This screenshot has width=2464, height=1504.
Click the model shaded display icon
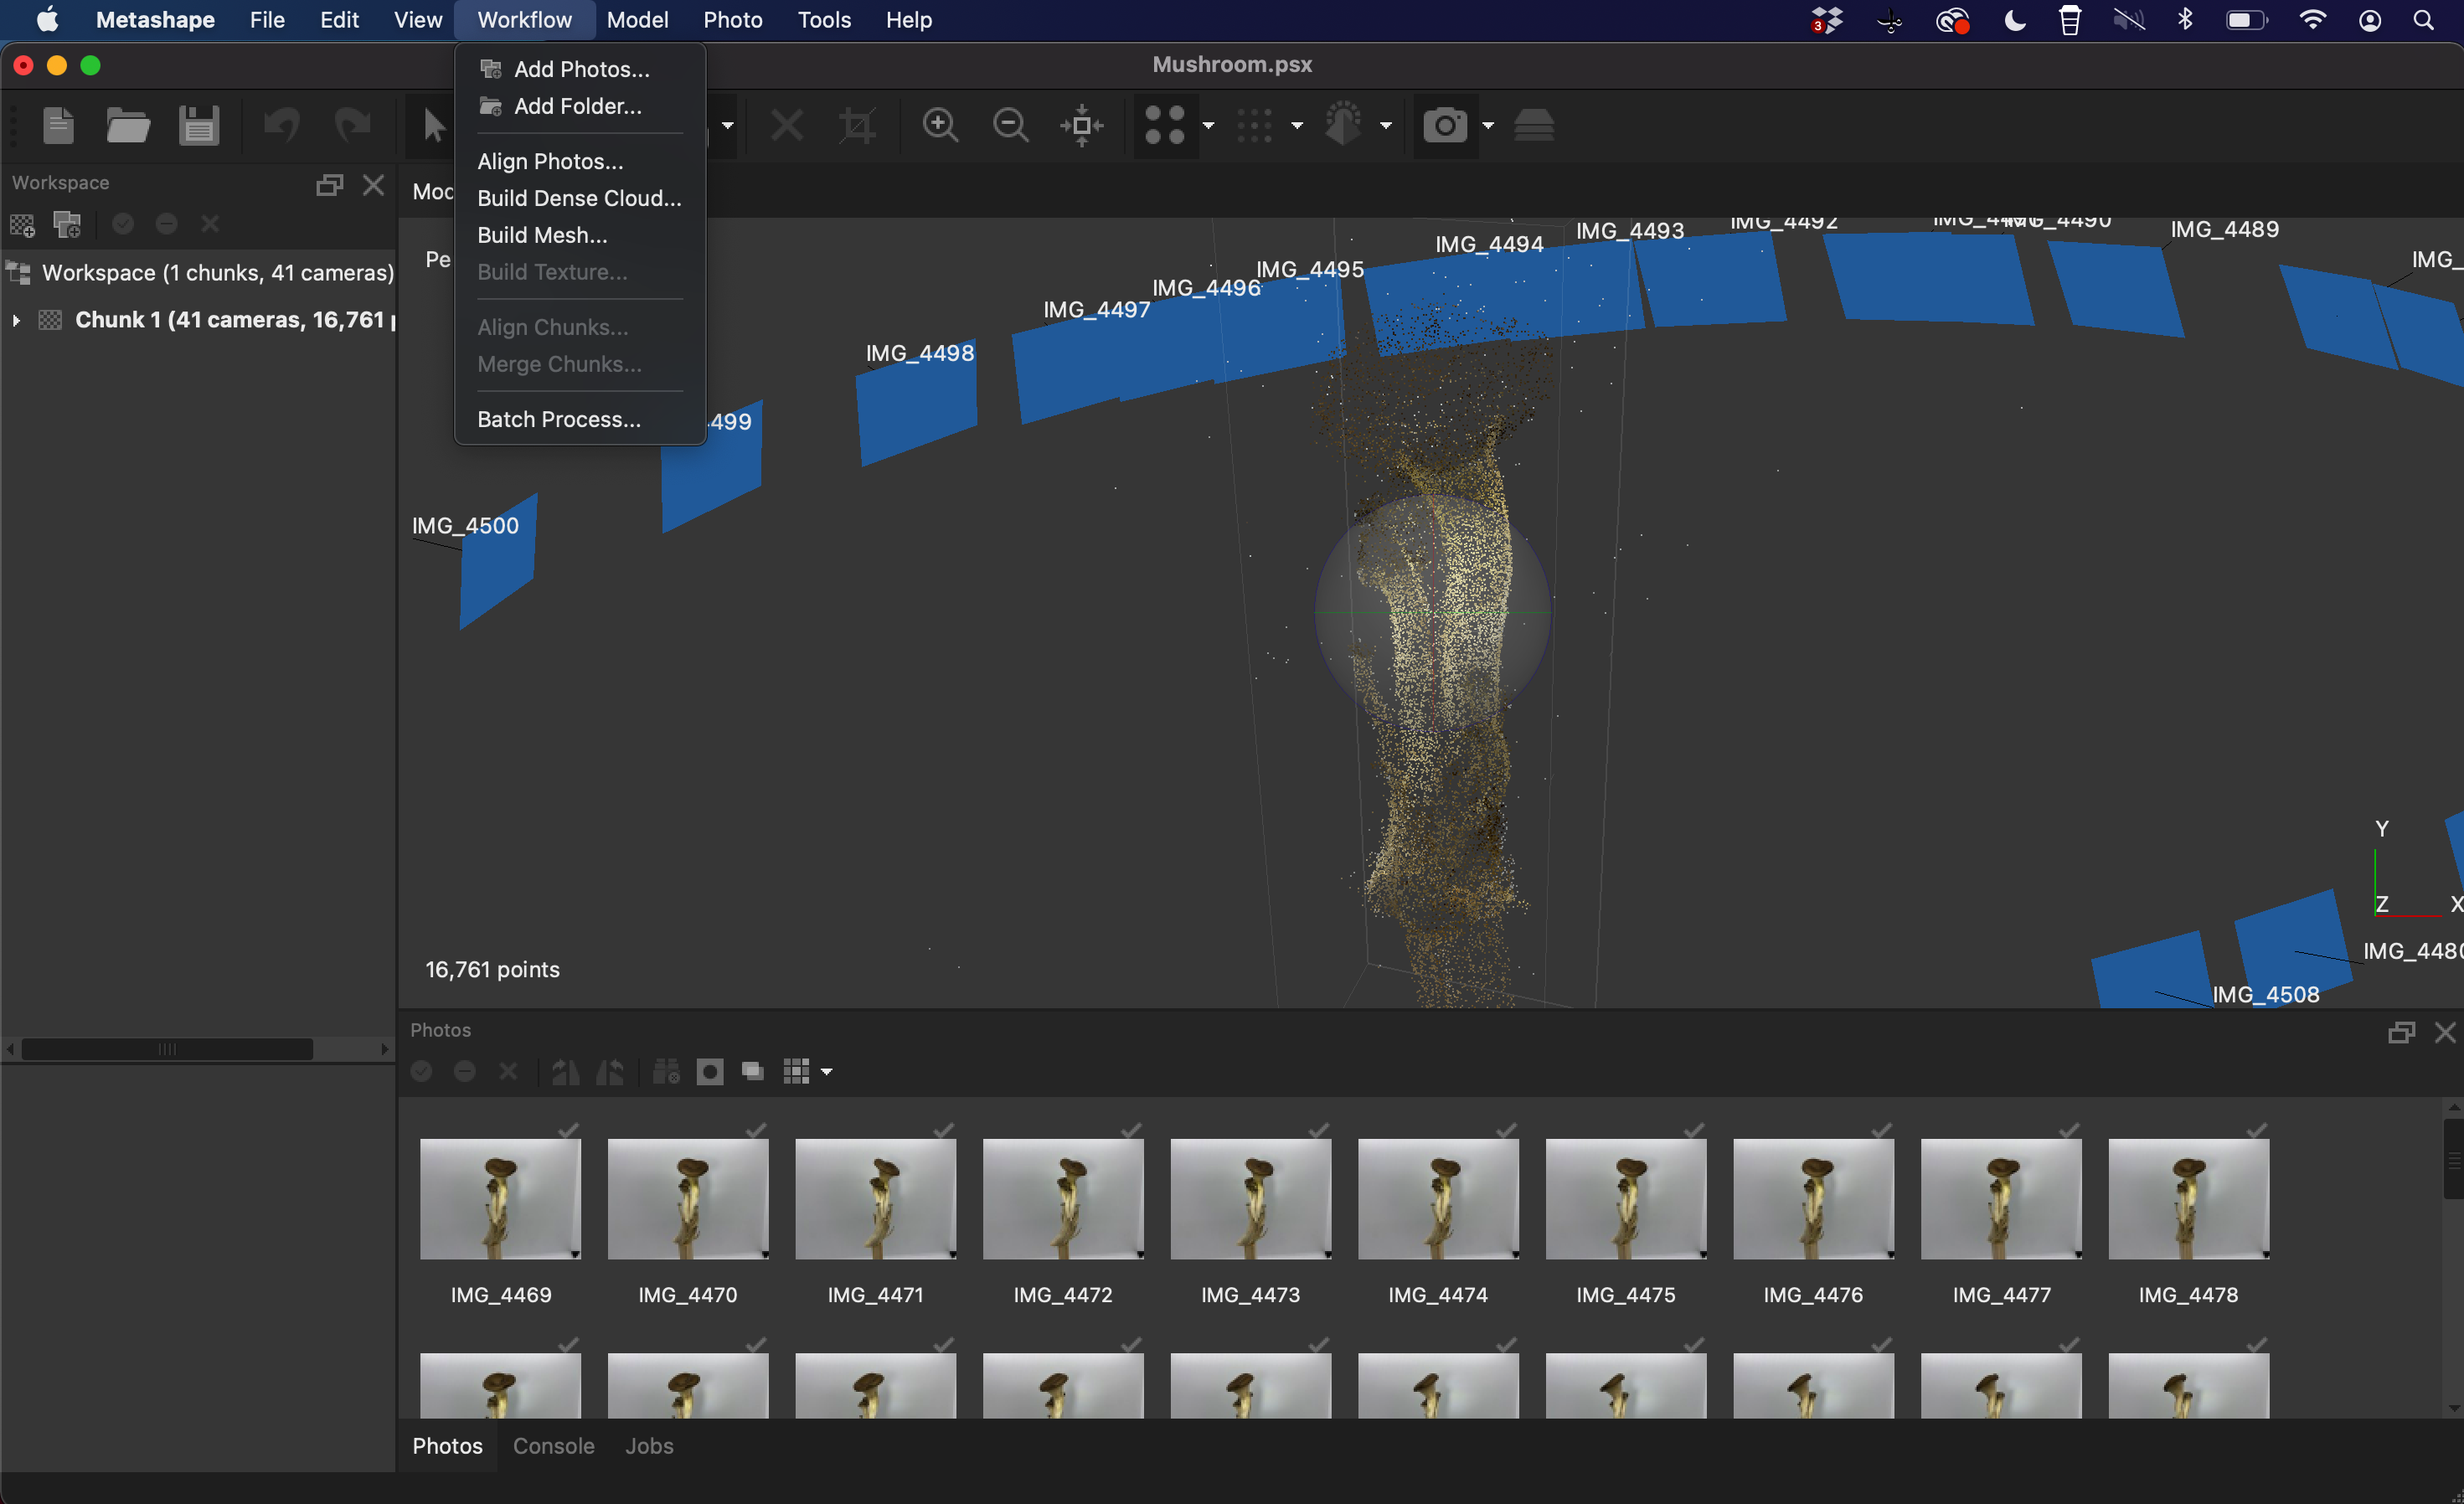(x=1344, y=126)
